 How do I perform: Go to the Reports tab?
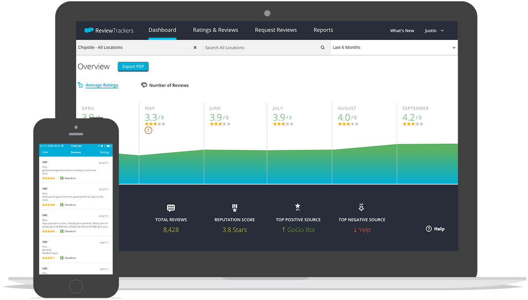pyautogui.click(x=323, y=30)
